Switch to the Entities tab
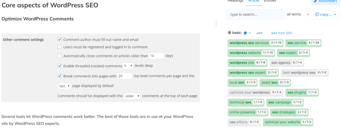 (x=270, y=1)
